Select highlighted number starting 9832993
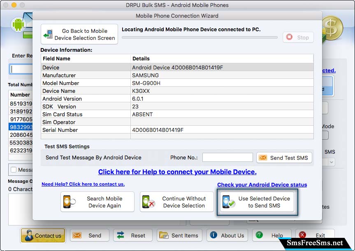This screenshot has width=355, height=251. 21,127
